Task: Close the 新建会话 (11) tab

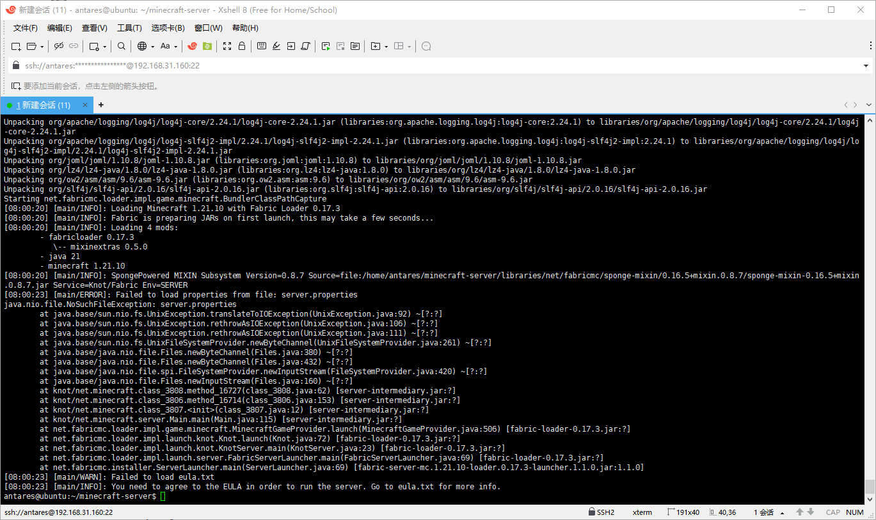Action: point(85,105)
